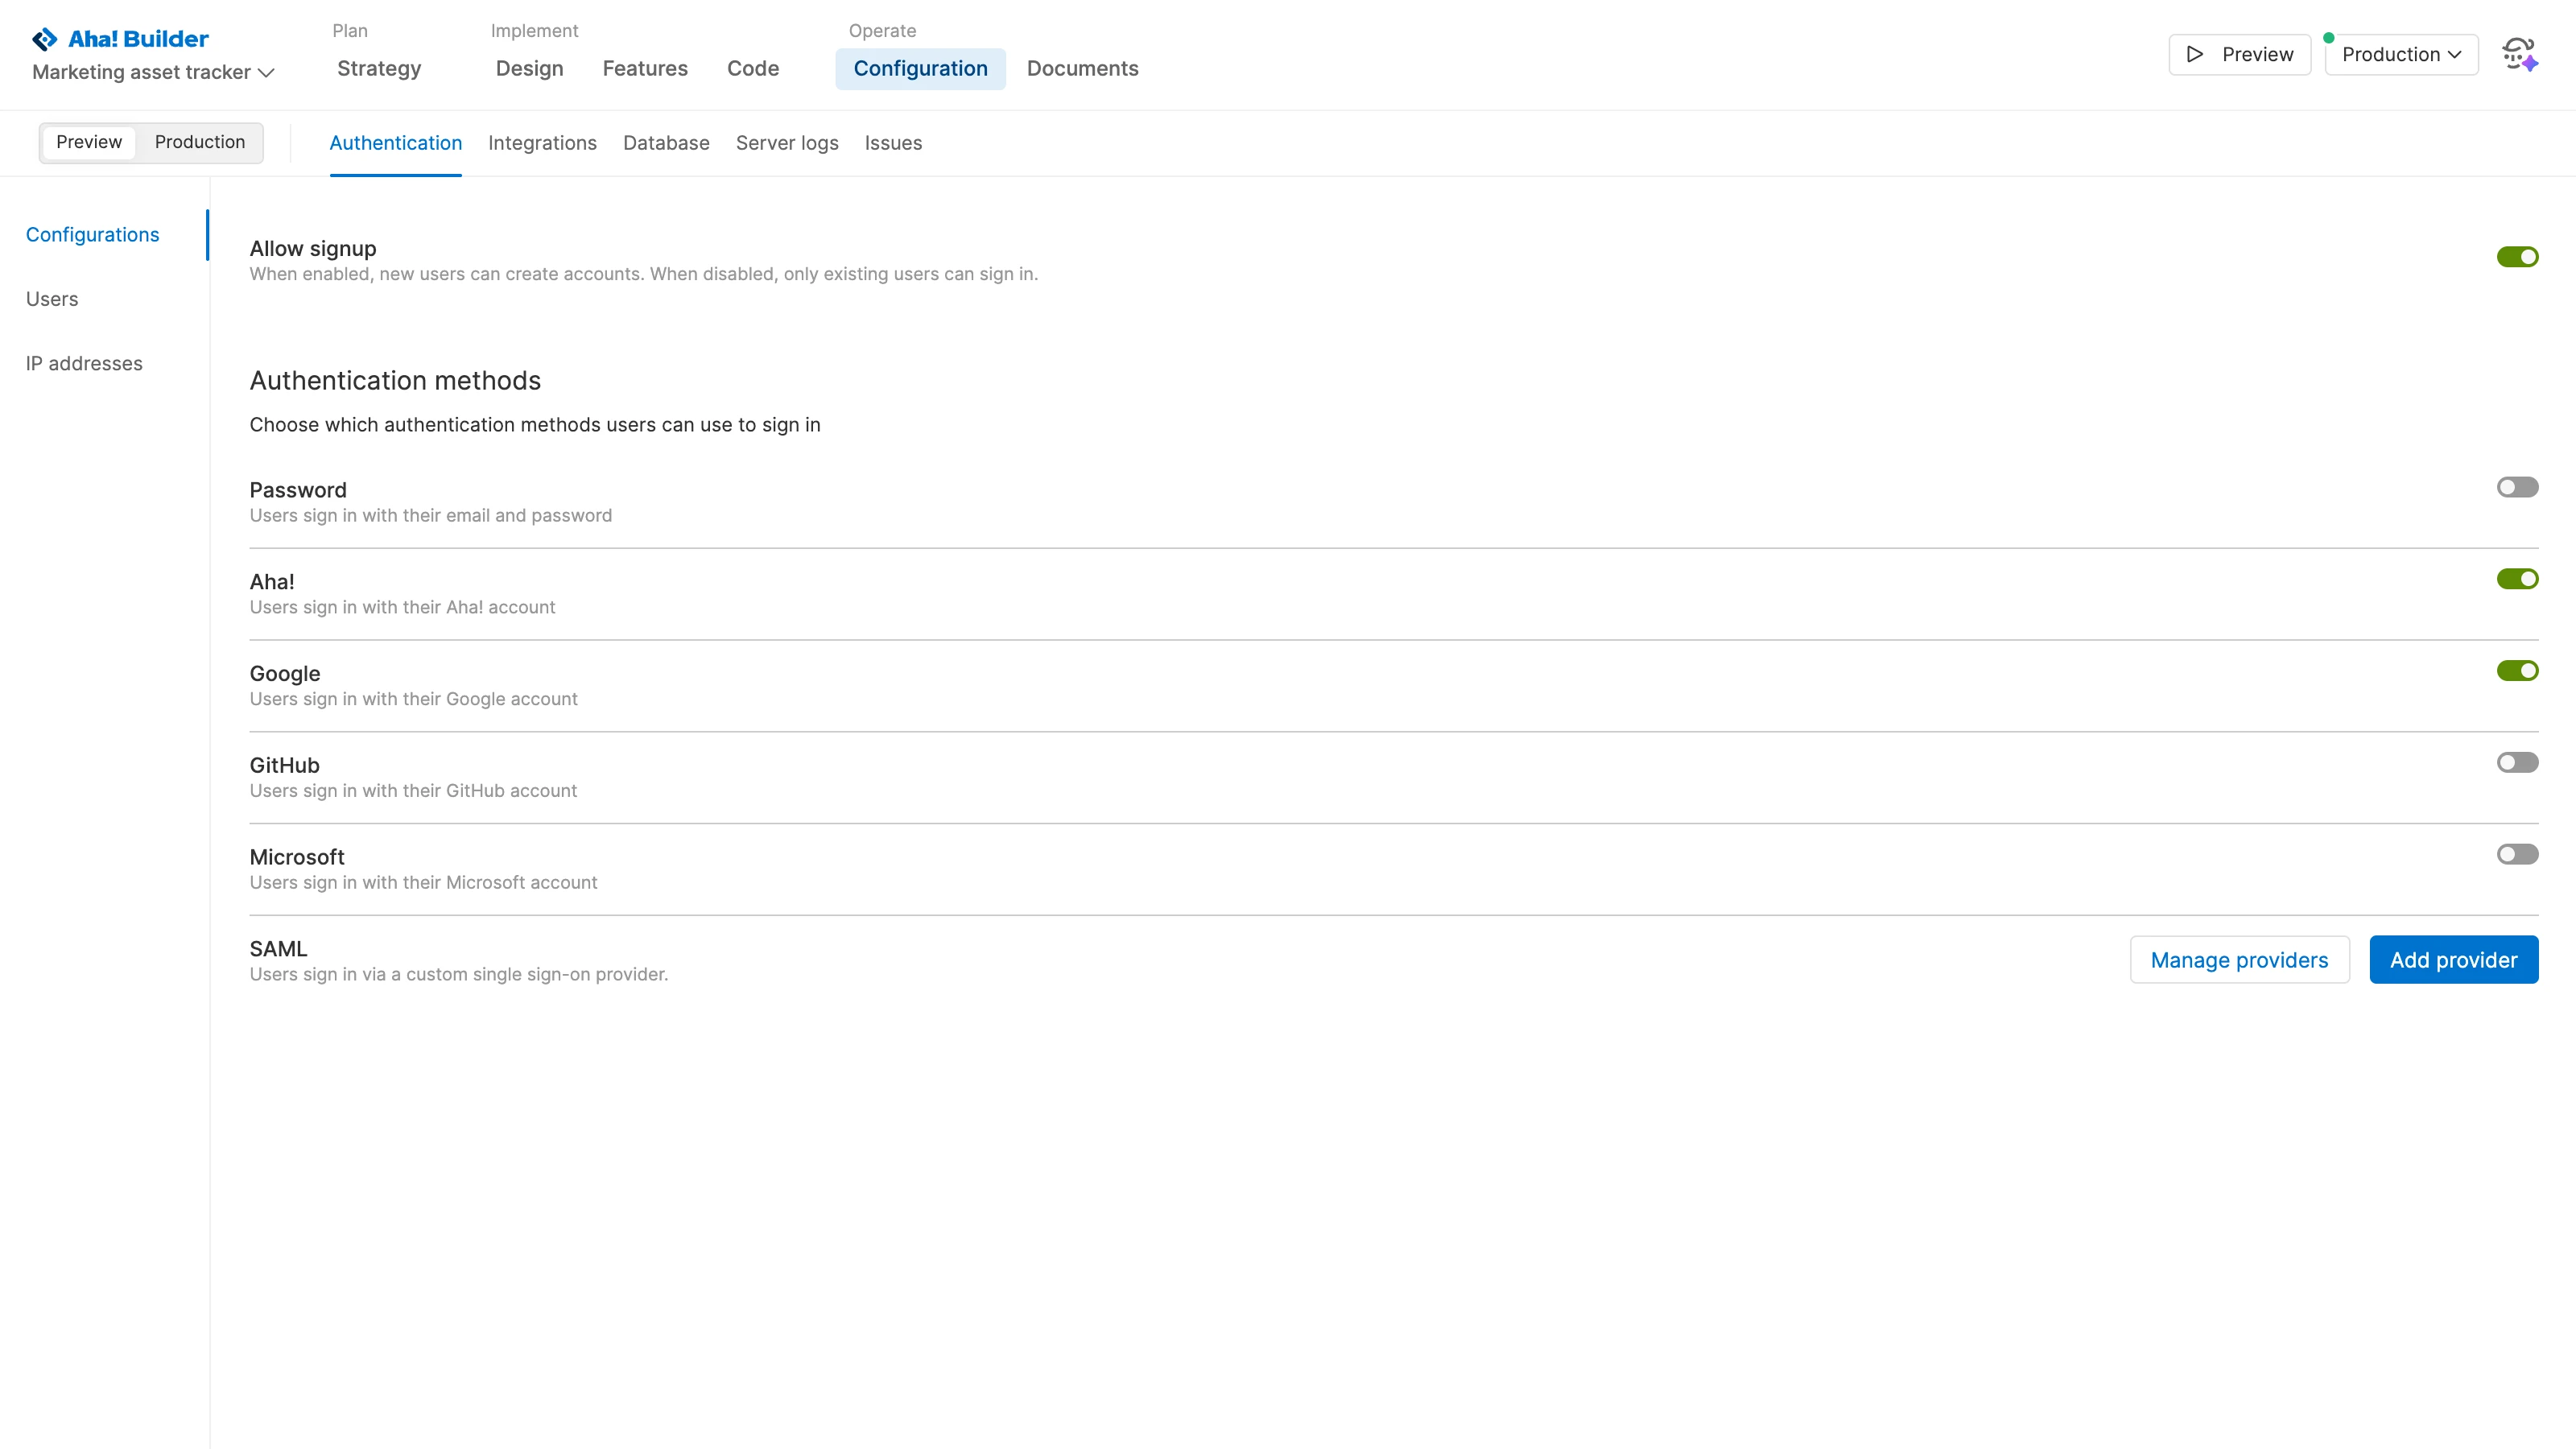The image size is (2576, 1449).
Task: Enable GitHub sign in
Action: (2517, 762)
